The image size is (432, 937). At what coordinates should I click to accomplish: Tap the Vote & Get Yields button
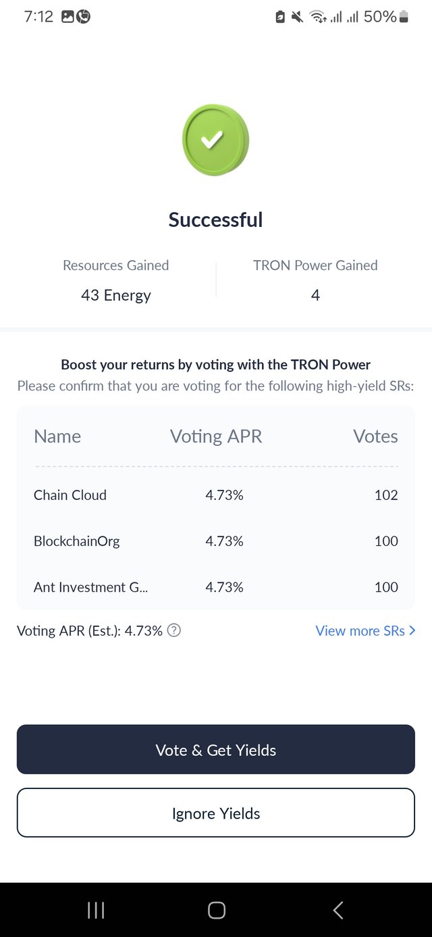click(x=216, y=749)
